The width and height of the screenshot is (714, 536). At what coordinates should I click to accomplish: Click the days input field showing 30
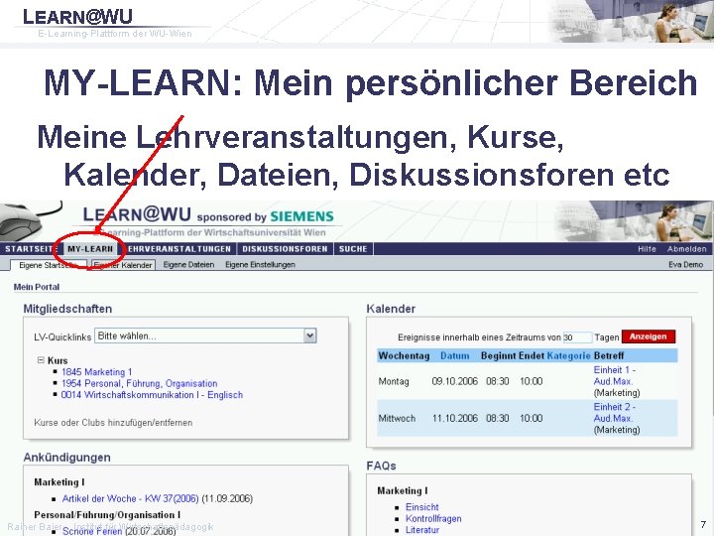click(577, 337)
